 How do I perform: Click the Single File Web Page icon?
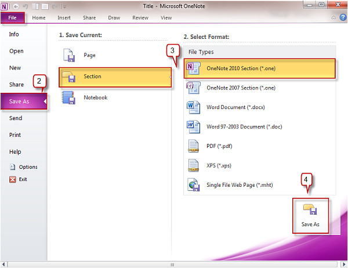(x=193, y=184)
